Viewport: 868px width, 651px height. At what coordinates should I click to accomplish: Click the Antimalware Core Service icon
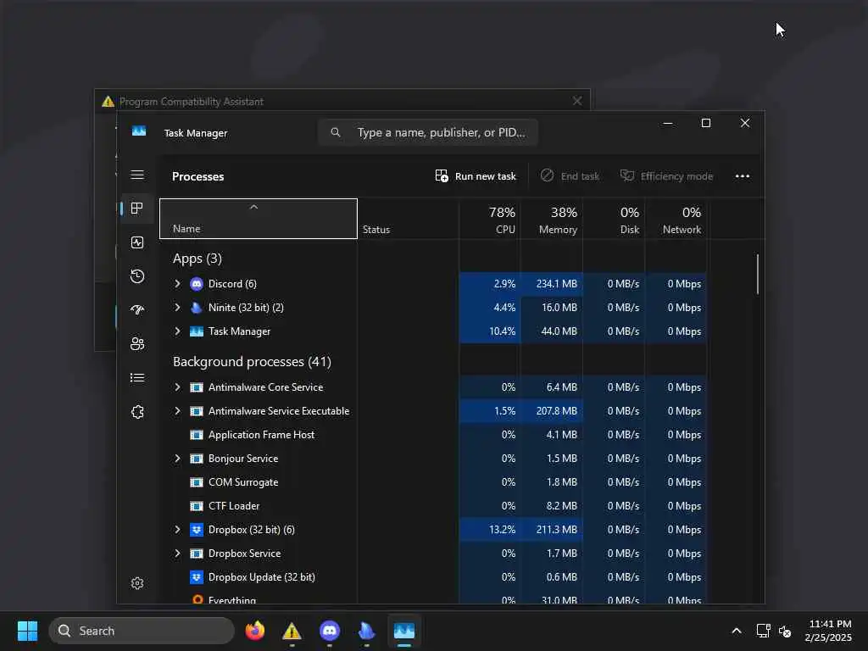(x=197, y=387)
